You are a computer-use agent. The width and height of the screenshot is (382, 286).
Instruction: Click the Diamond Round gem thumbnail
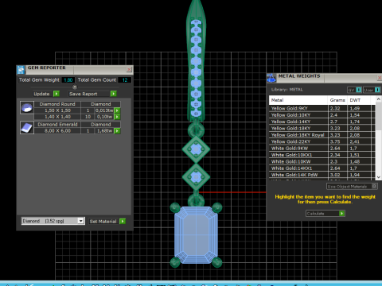[27, 107]
